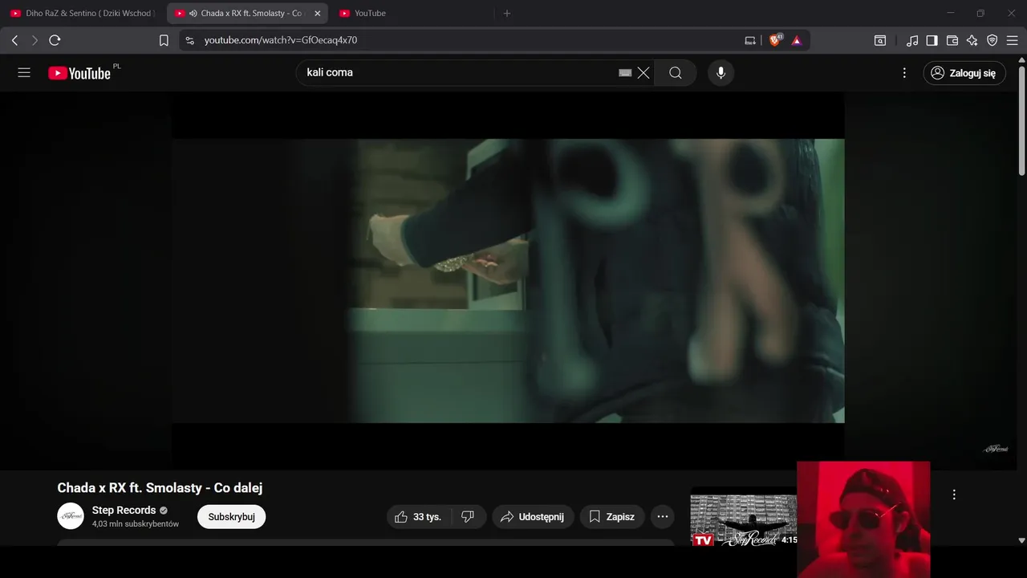The width and height of the screenshot is (1027, 578).
Task: Like the video with 33 tys. button
Action: tap(419, 517)
